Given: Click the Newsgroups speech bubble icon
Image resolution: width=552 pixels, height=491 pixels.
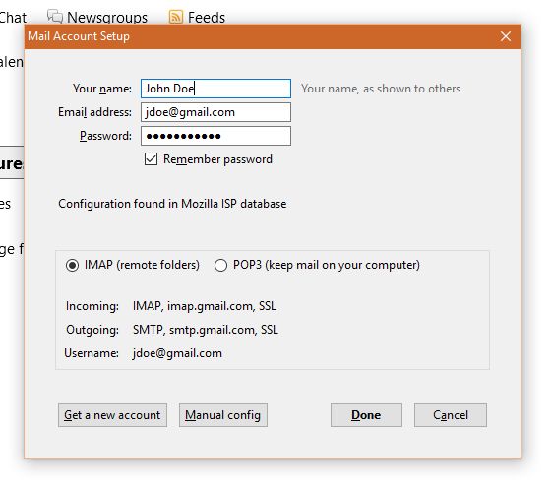Looking at the screenshot, I should click(55, 16).
